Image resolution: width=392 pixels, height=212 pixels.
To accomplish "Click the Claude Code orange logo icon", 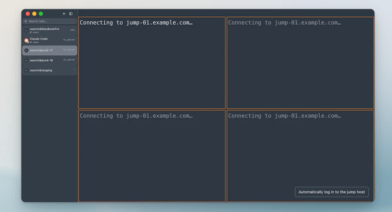I will tap(26, 41).
